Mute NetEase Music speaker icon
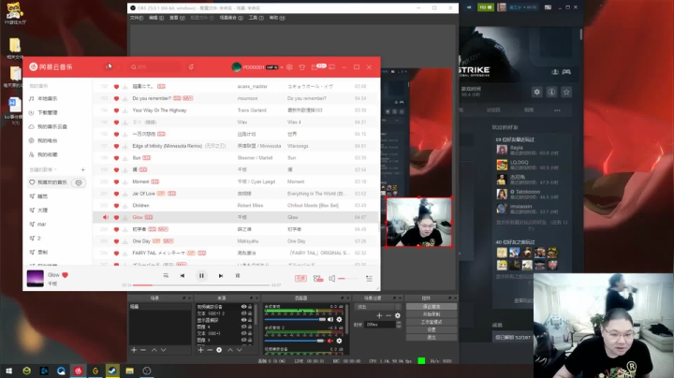The height and width of the screenshot is (378, 674). [331, 279]
